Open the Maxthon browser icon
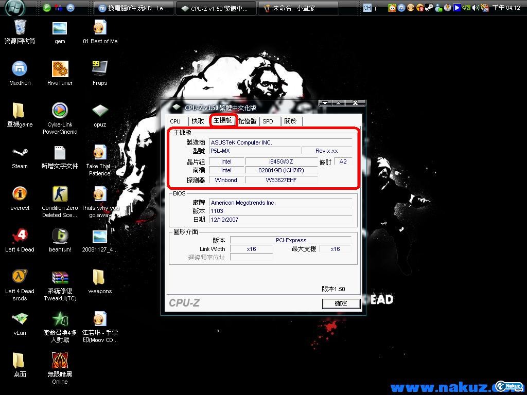Screen dimensions: 527x395 tap(20, 69)
